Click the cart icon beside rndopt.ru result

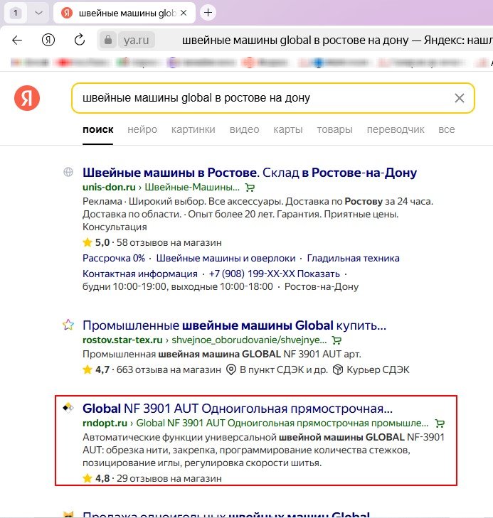click(x=440, y=423)
